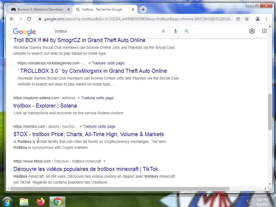Open $TOX - trollbox Price result
Screen dimensions: 276x207
(88, 134)
